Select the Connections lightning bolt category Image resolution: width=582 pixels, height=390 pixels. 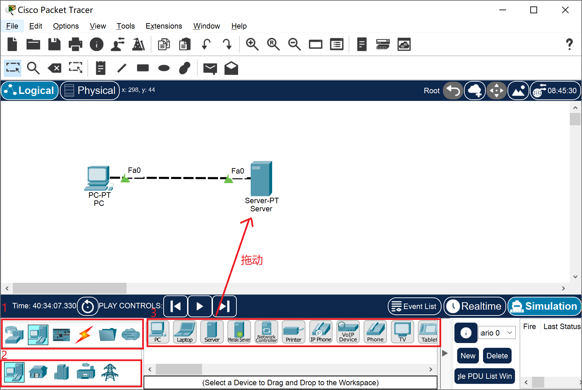[x=84, y=335]
